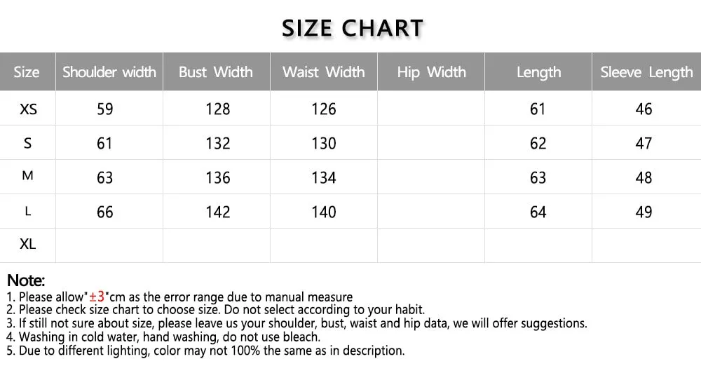Select the Size column header
The width and height of the screenshot is (701, 366).
(27, 72)
